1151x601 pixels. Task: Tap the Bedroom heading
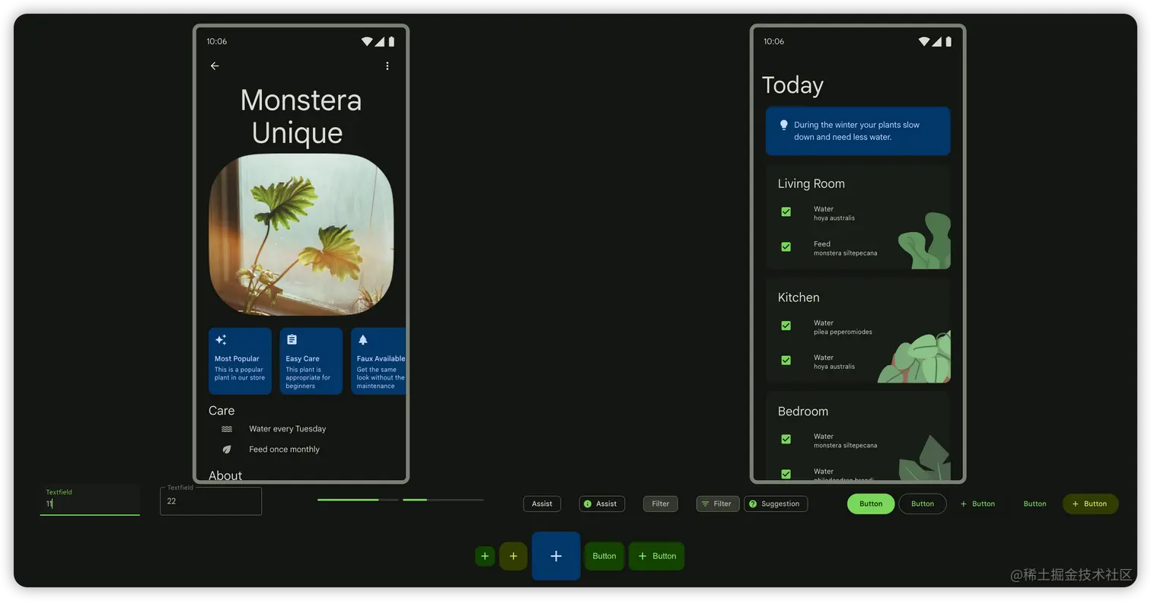click(x=802, y=412)
